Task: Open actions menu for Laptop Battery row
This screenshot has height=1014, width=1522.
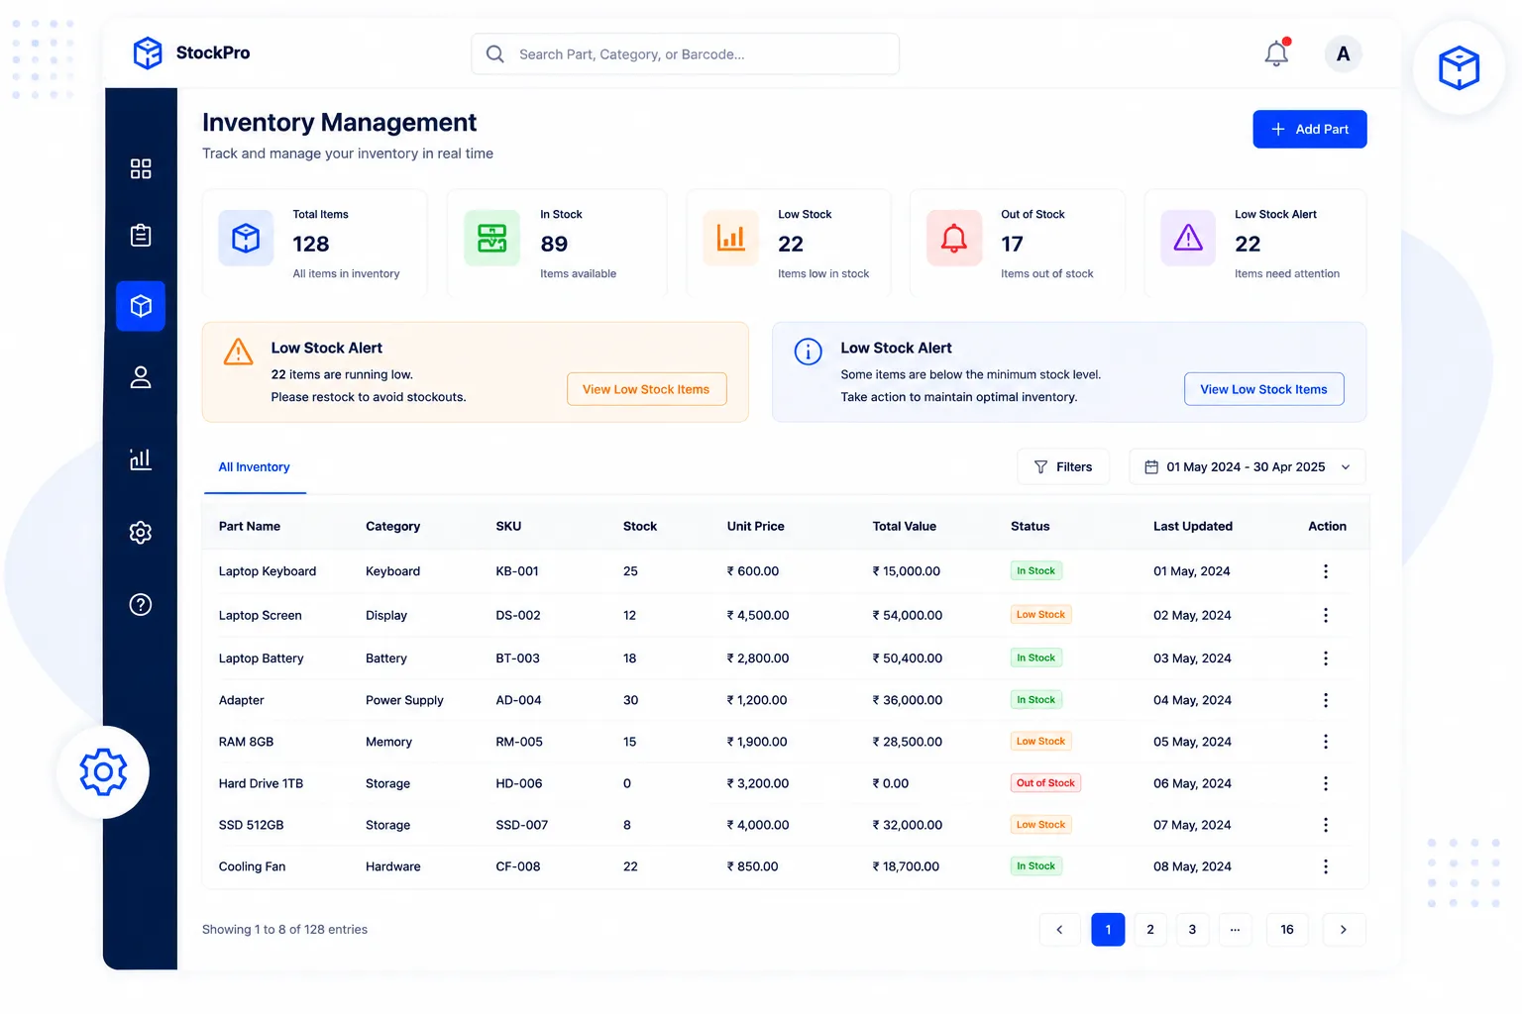Action: point(1326,659)
